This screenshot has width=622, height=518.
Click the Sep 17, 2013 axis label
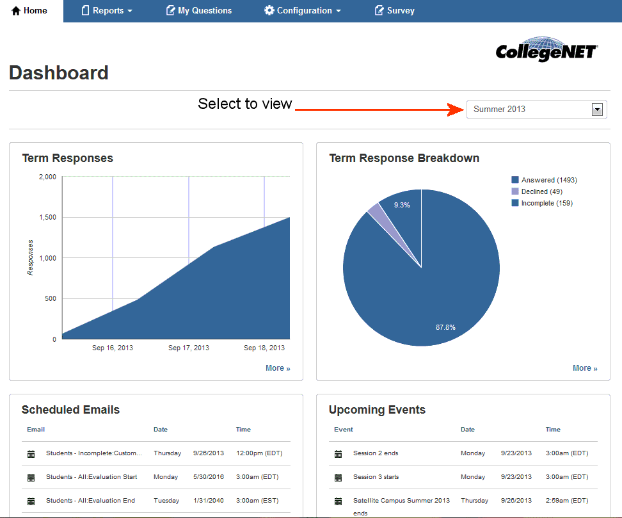point(188,348)
